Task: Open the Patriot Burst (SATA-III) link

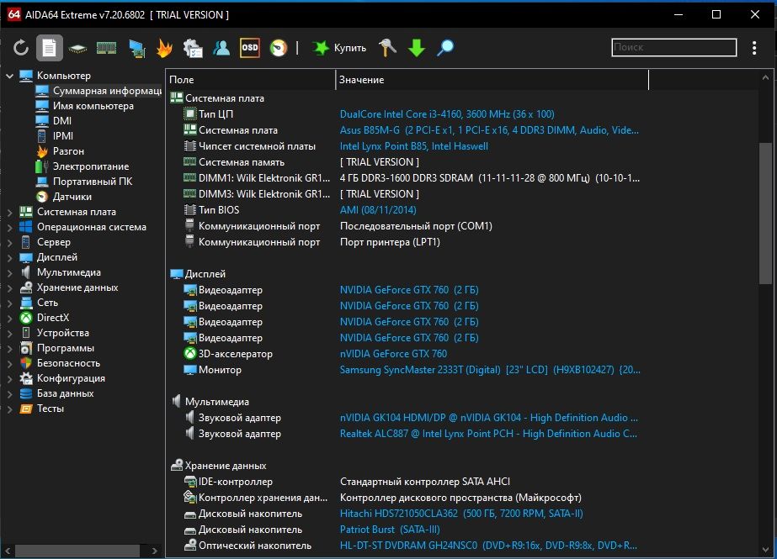Action: click(390, 530)
